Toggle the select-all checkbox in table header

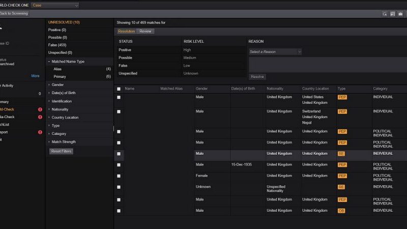click(x=119, y=89)
